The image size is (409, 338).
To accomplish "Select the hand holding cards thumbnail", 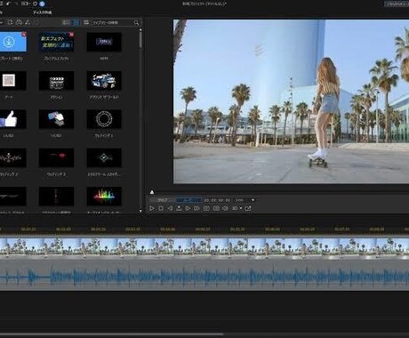I will tap(56, 119).
